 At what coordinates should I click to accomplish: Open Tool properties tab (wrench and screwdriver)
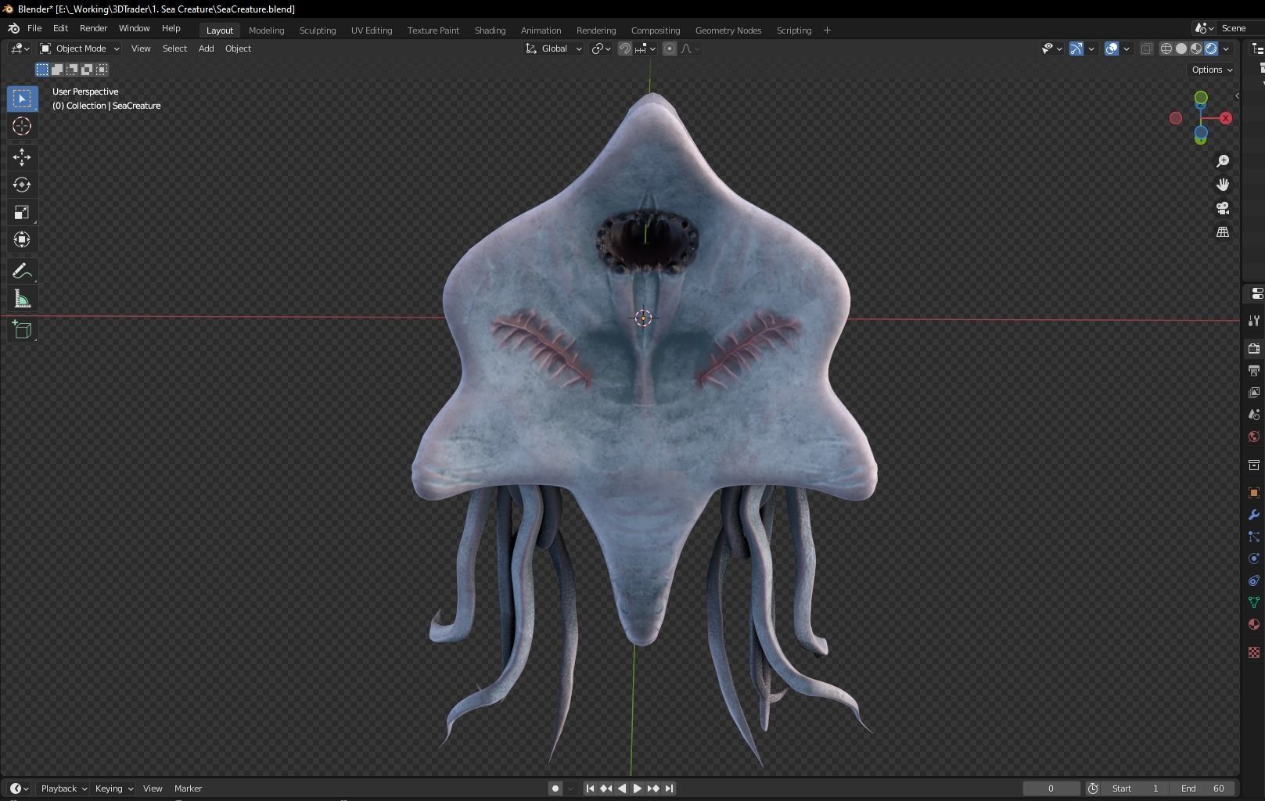click(x=1254, y=321)
